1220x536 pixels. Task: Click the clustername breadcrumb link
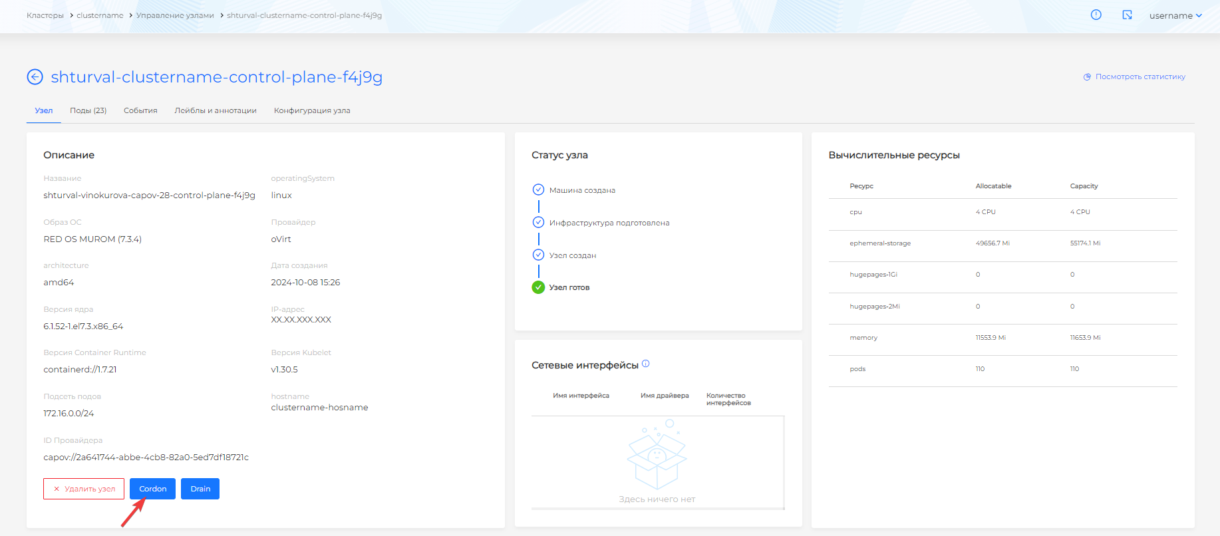pyautogui.click(x=100, y=15)
